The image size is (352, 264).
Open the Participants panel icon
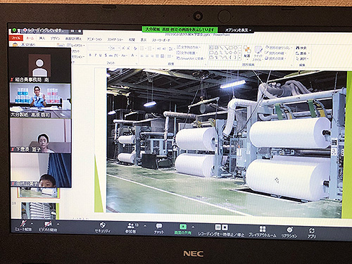point(130,226)
